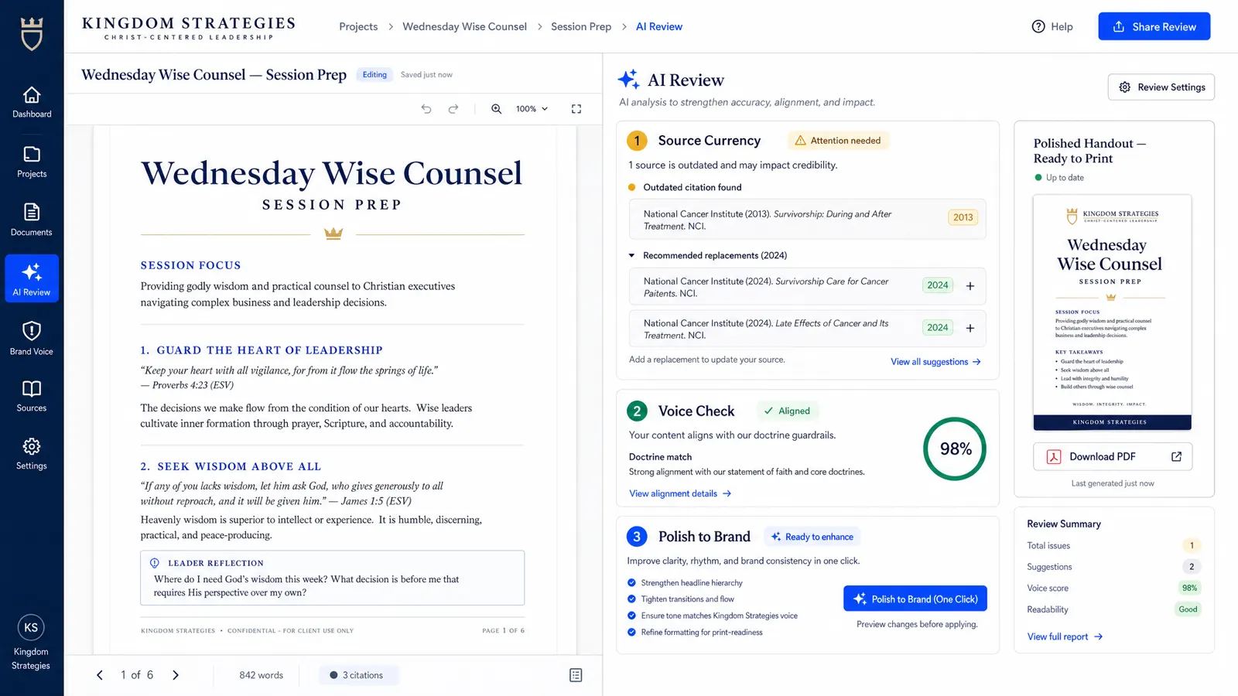The height and width of the screenshot is (696, 1238).
Task: Click the 3 citations chip
Action: [x=358, y=675]
